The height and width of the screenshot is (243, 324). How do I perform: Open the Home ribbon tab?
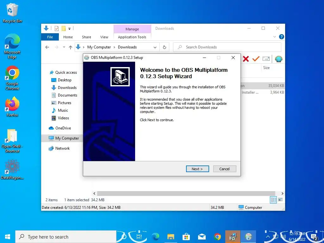[x=68, y=37]
